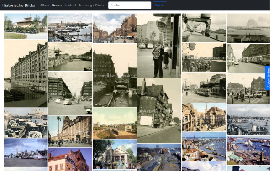Open old half-timbered house street photo
The height and width of the screenshot is (171, 274).
[x=159, y=111]
